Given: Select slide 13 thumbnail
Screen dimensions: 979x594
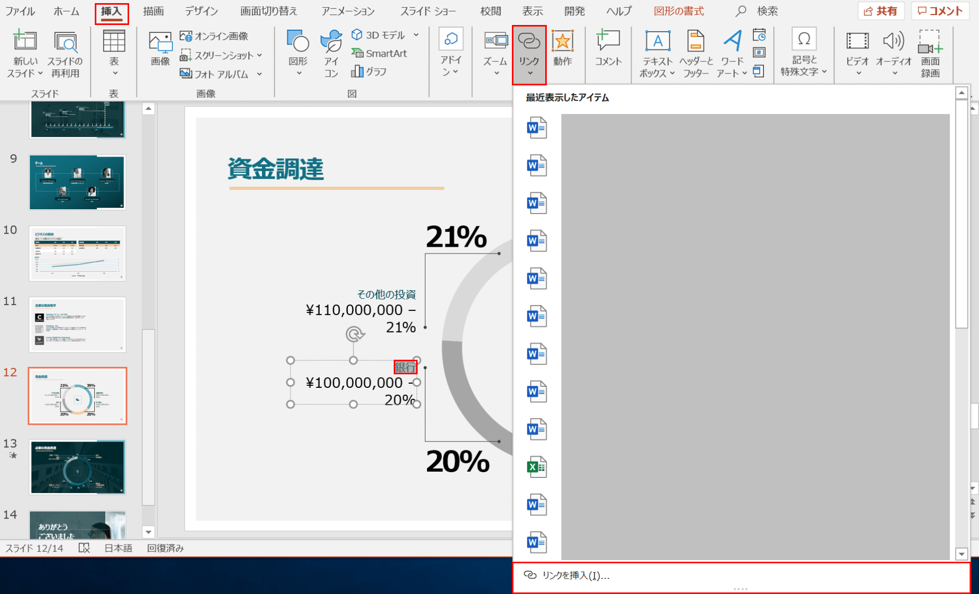Looking at the screenshot, I should (77, 467).
